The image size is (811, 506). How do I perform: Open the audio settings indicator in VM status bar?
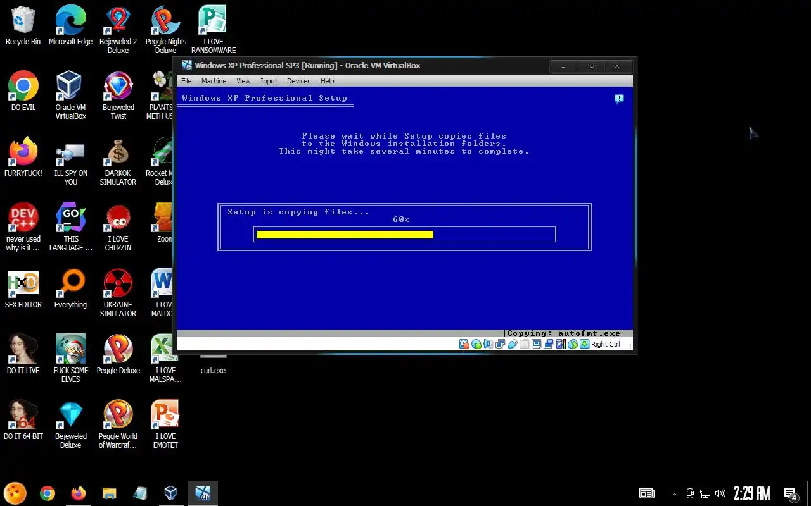488,344
